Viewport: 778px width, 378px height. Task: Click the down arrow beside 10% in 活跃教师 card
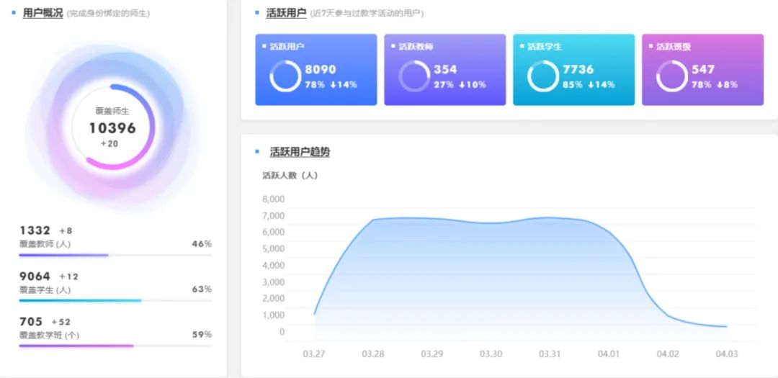coord(462,85)
